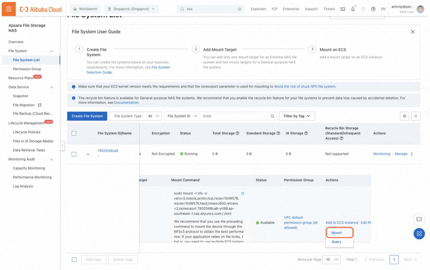Open the blue quick-access grid button

(419, 234)
